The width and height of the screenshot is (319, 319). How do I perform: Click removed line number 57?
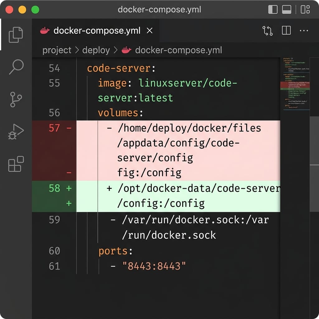tap(54, 128)
